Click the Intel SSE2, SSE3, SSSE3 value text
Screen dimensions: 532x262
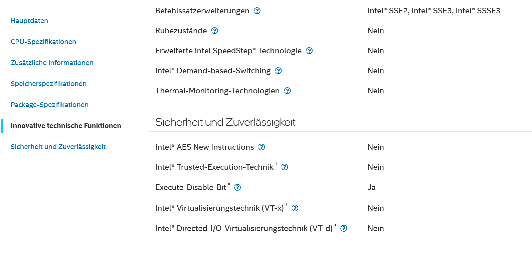tap(434, 11)
